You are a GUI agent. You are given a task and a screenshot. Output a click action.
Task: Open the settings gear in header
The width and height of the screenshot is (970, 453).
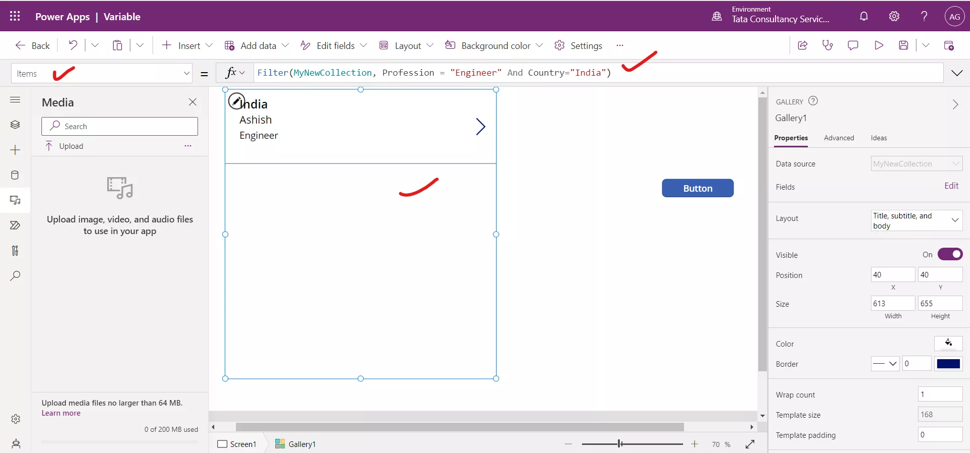pyautogui.click(x=894, y=16)
